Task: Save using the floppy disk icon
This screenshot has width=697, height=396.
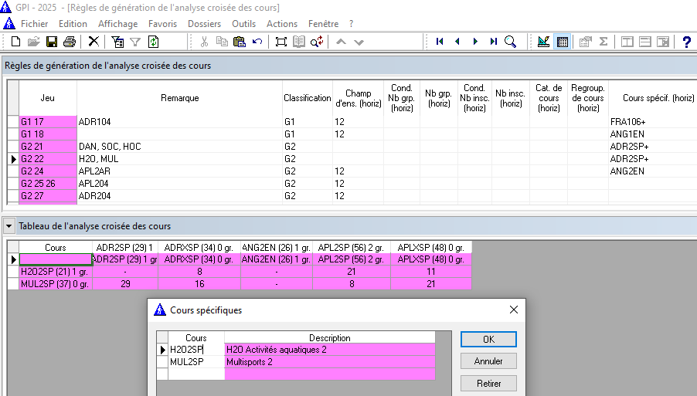Action: pos(52,42)
